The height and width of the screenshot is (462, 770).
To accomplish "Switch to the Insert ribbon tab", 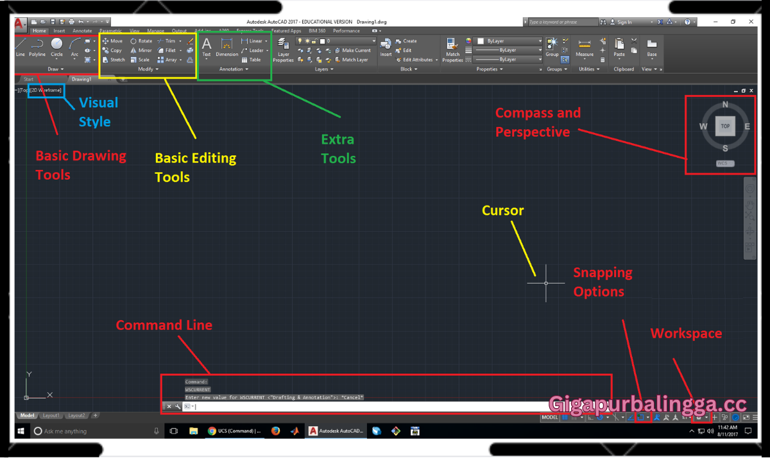I will coord(59,31).
